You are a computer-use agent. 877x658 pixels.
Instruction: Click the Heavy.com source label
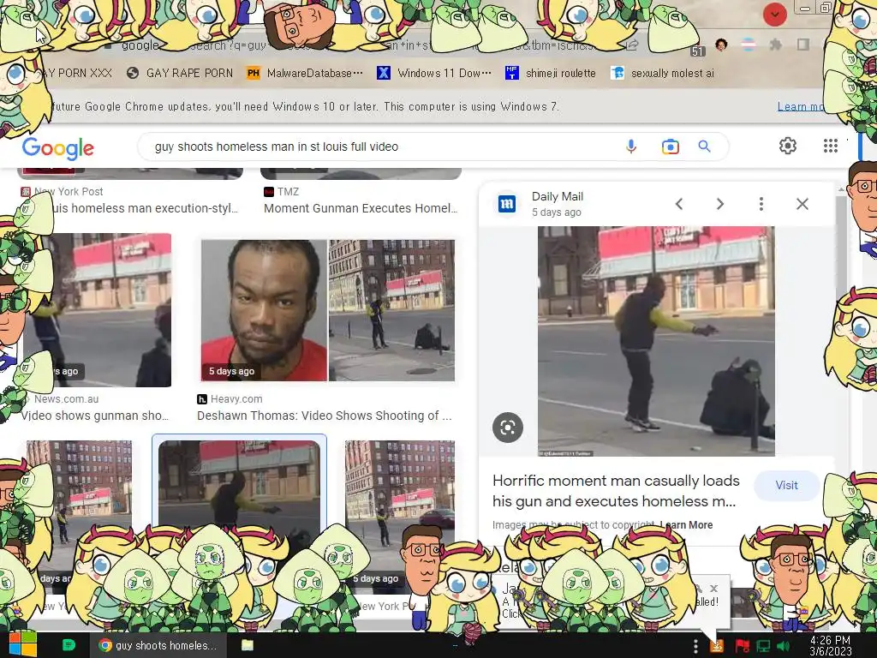(236, 399)
